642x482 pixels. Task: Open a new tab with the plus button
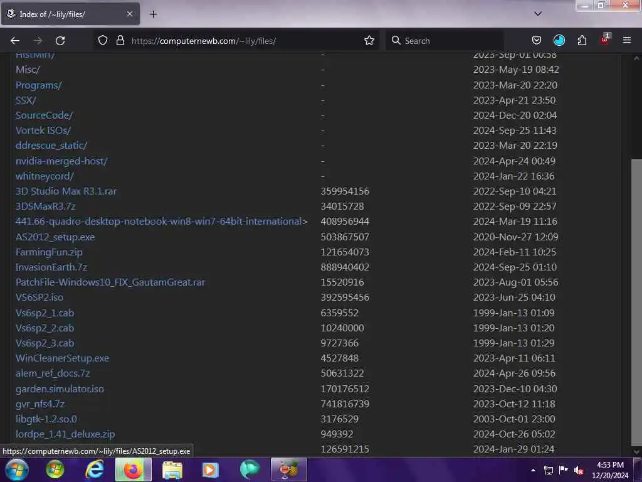pyautogui.click(x=153, y=14)
